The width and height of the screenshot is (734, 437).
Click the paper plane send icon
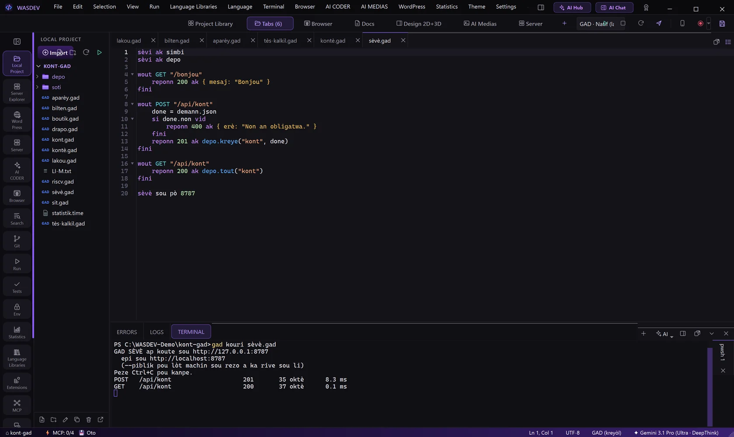(659, 23)
